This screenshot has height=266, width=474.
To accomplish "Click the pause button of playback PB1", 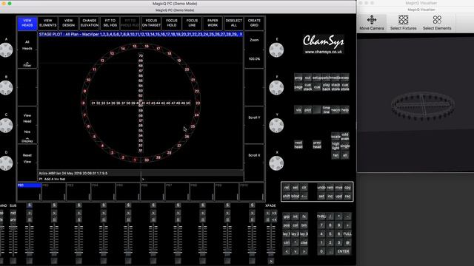I will click(x=30, y=219).
